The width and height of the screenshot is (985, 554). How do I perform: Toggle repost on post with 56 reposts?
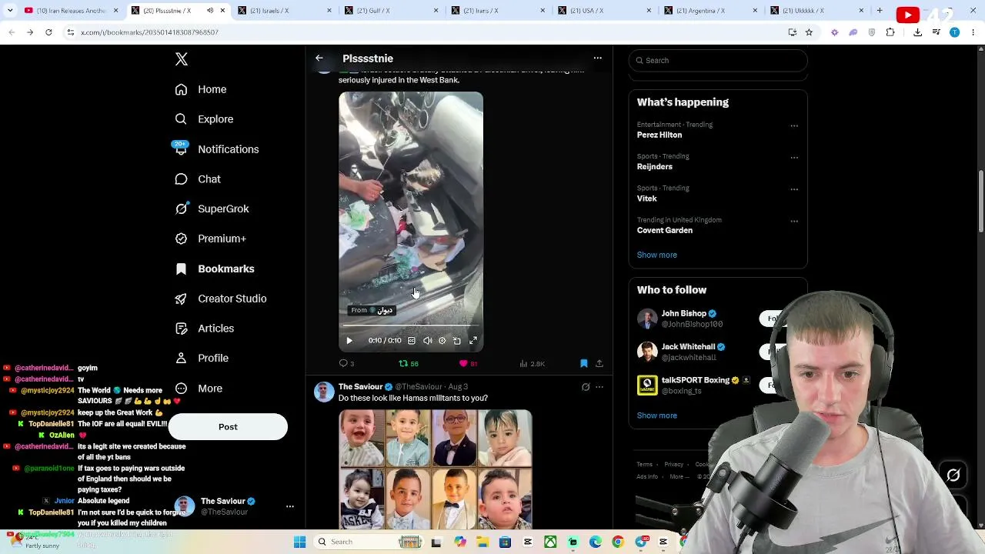pyautogui.click(x=409, y=363)
